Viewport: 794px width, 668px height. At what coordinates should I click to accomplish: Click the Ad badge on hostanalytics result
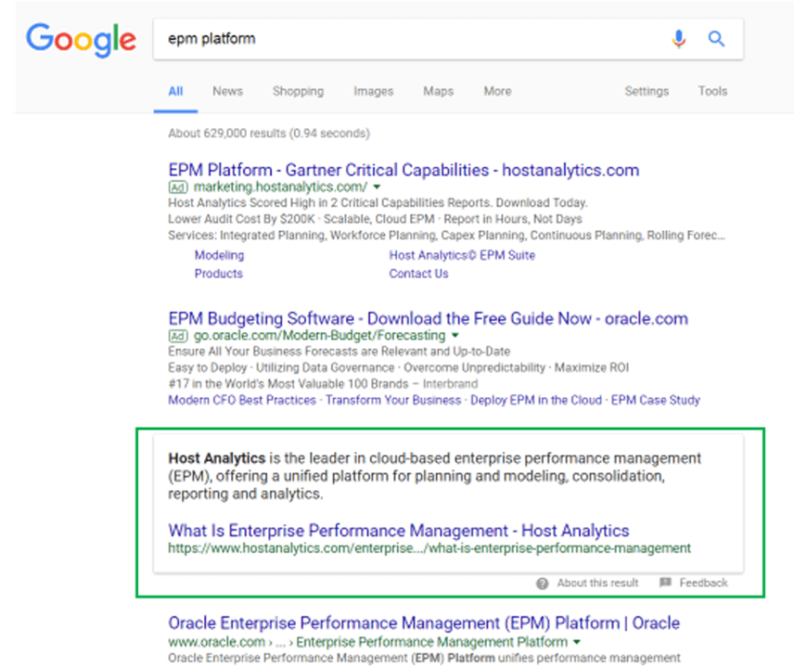(178, 187)
